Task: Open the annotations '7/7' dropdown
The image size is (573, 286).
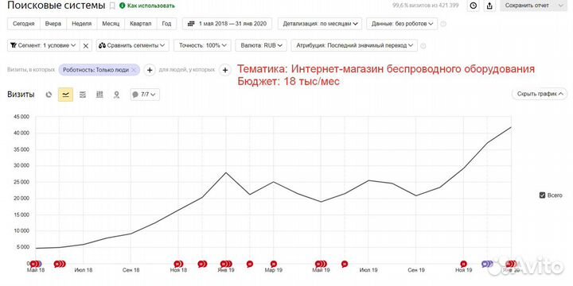Action: pyautogui.click(x=145, y=95)
